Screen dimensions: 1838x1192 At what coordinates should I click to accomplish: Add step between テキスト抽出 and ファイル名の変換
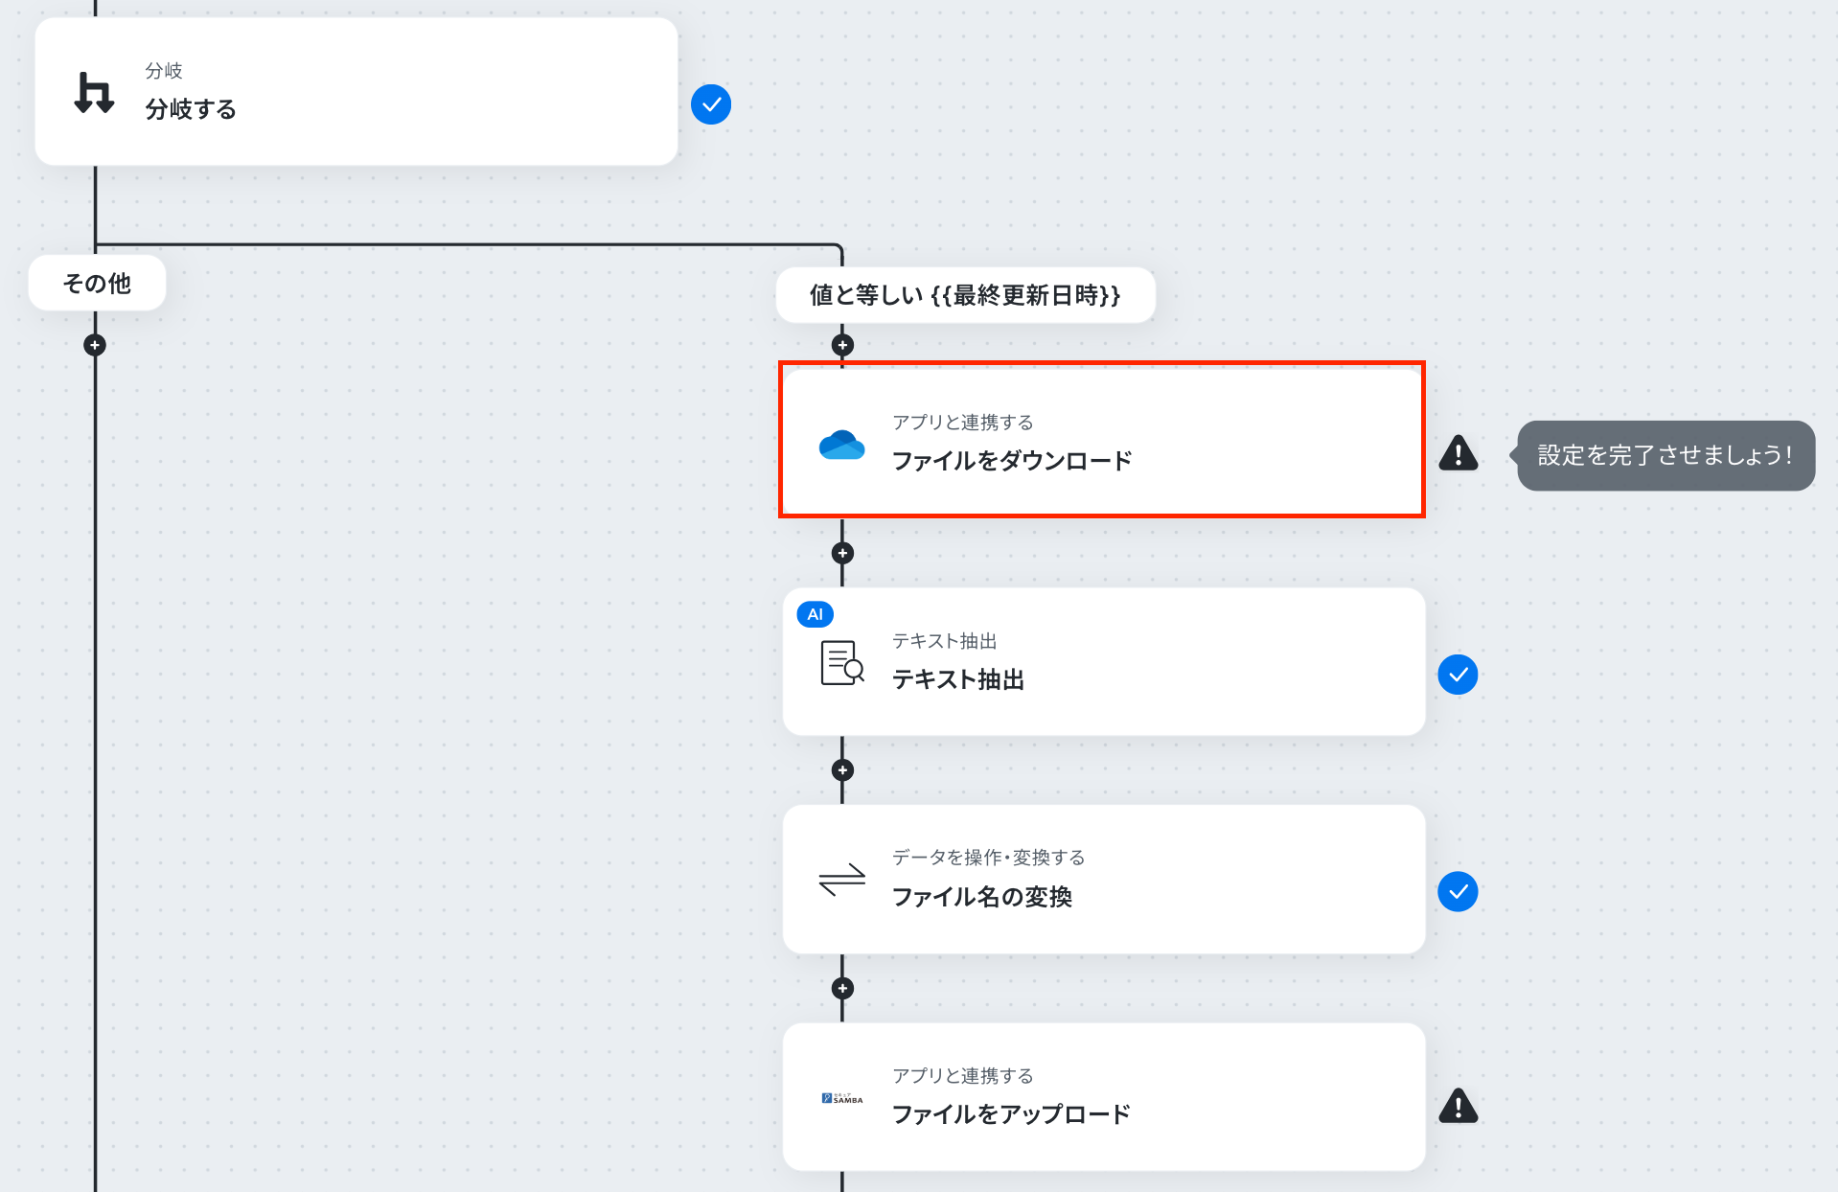click(x=842, y=770)
